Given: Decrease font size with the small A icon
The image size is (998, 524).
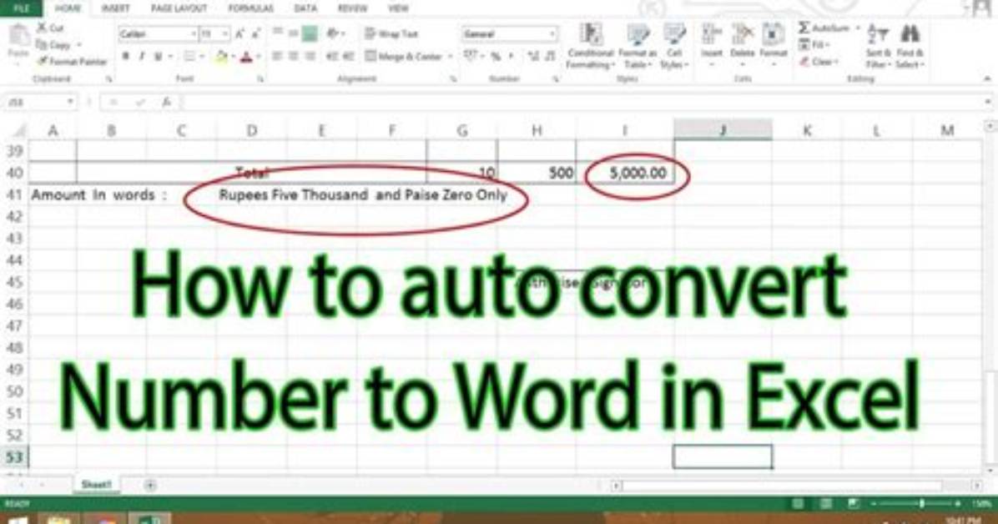Looking at the screenshot, I should point(255,33).
